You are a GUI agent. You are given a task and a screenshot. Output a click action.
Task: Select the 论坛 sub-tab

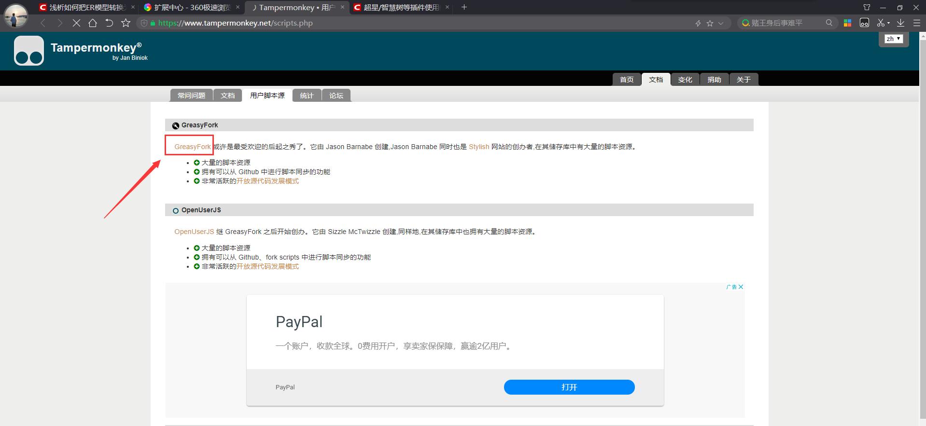point(336,96)
